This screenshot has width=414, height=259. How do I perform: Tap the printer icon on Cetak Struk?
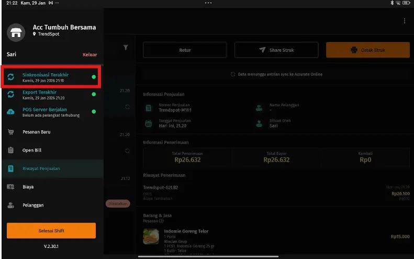(354, 50)
